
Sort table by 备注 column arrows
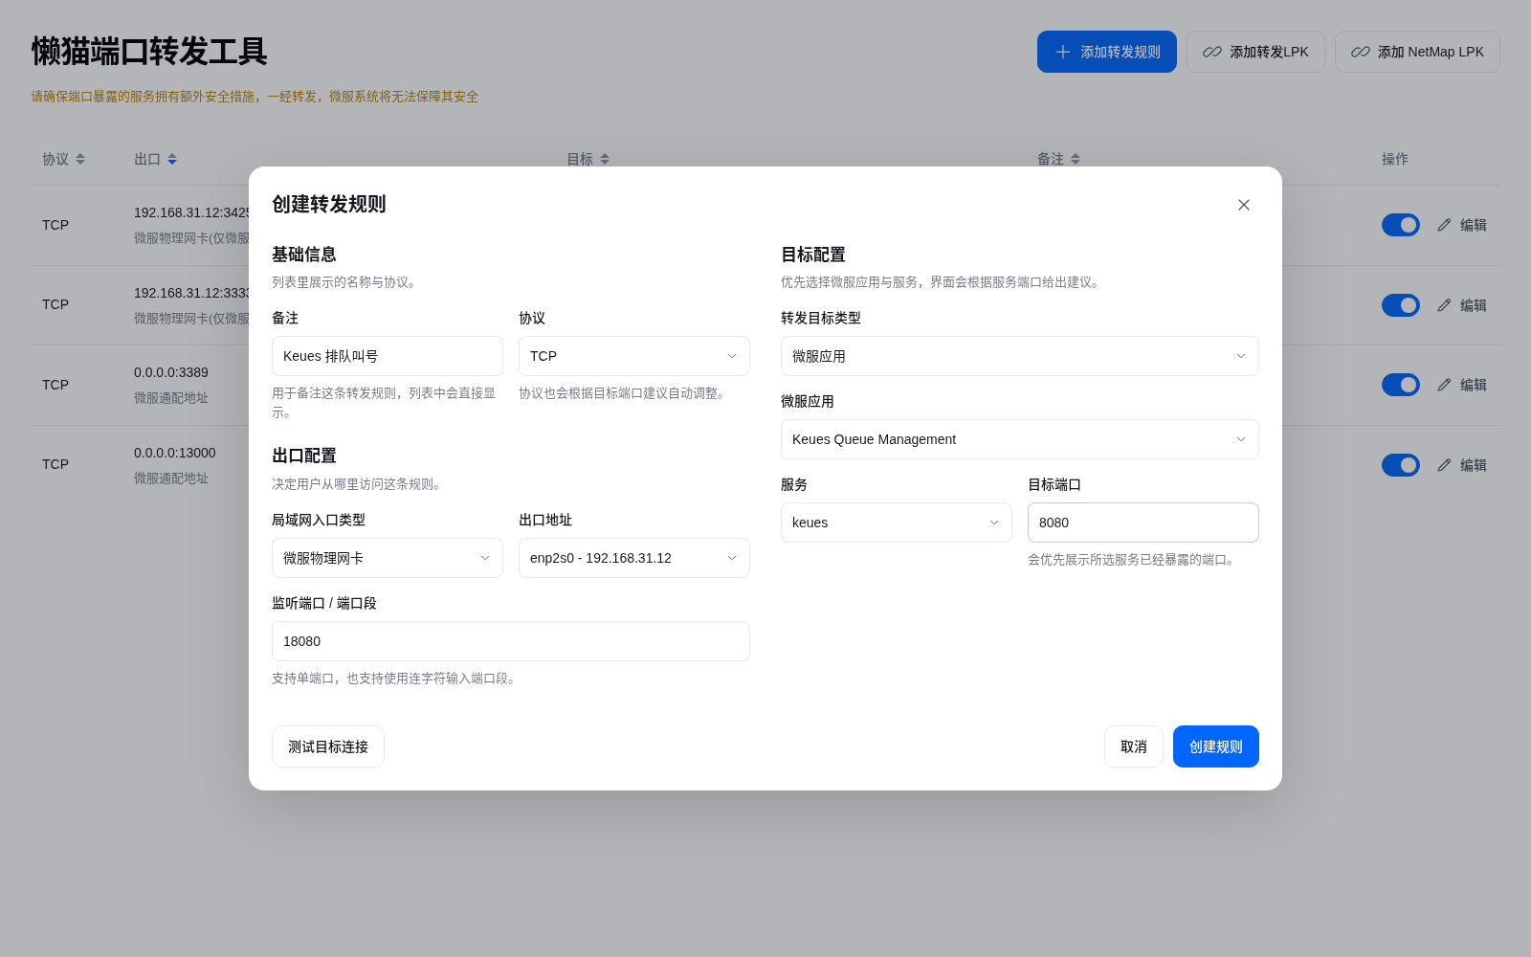[x=1076, y=159]
